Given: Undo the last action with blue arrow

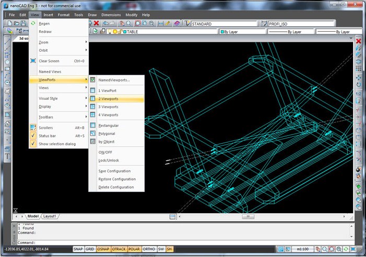Looking at the screenshot, I should pyautogui.click(x=106, y=23).
